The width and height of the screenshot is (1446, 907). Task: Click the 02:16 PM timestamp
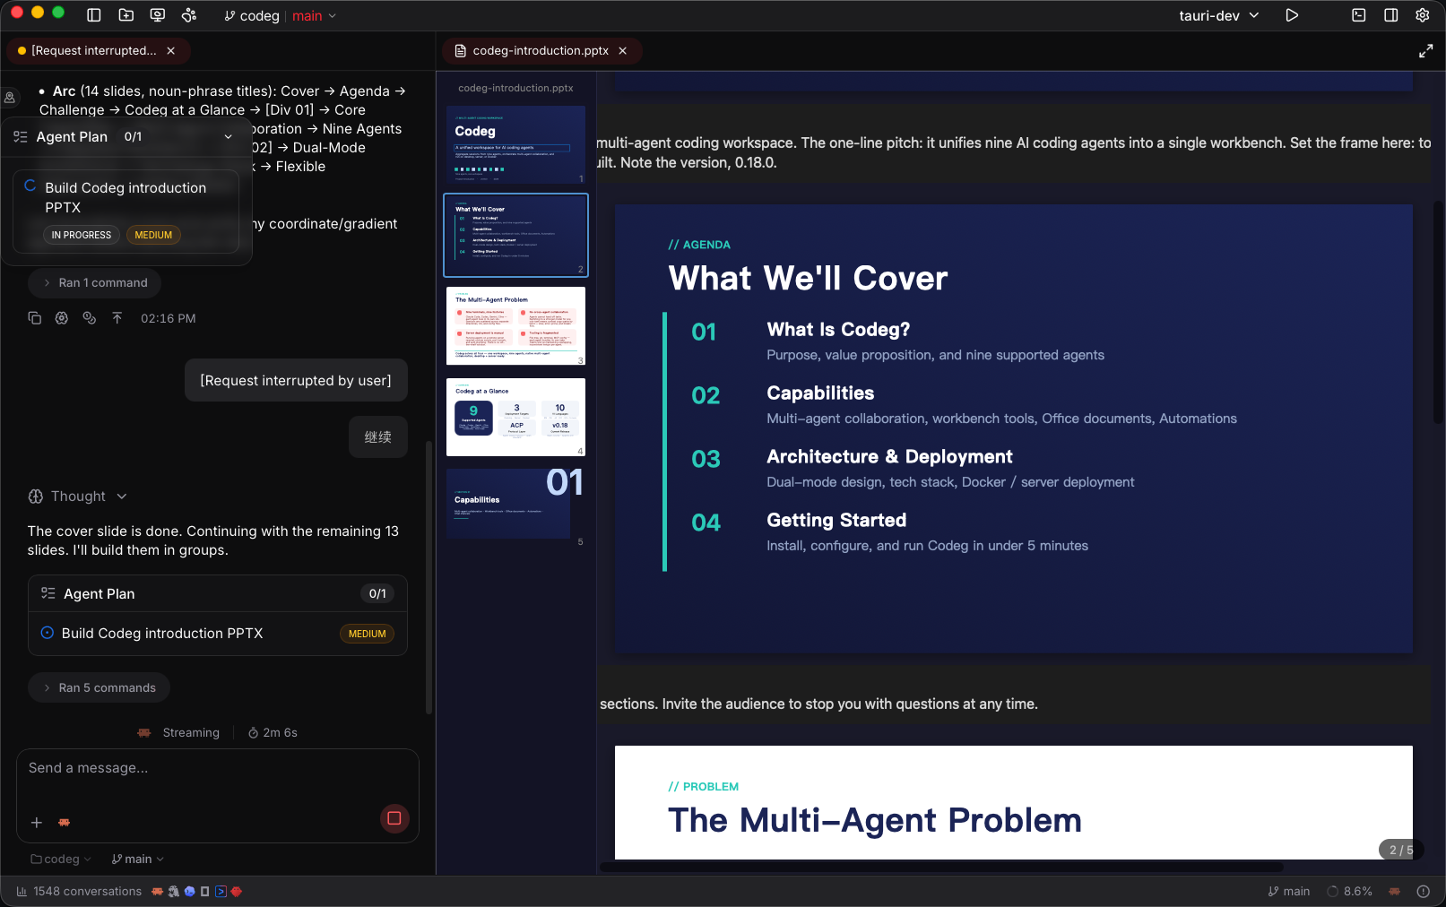169,318
